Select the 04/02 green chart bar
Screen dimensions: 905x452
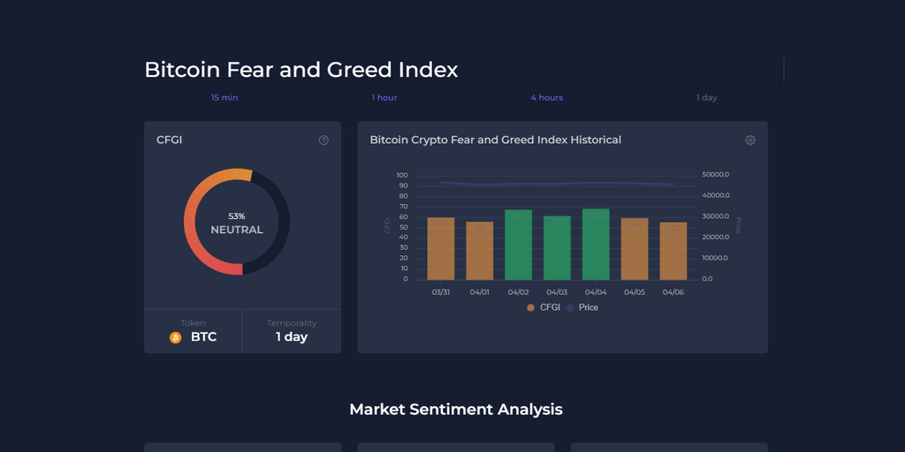(x=518, y=245)
